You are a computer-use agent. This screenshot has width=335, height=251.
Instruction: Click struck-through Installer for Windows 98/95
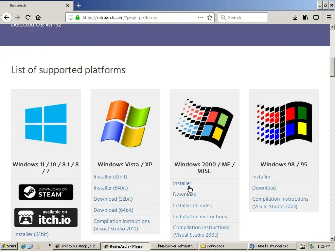(261, 177)
